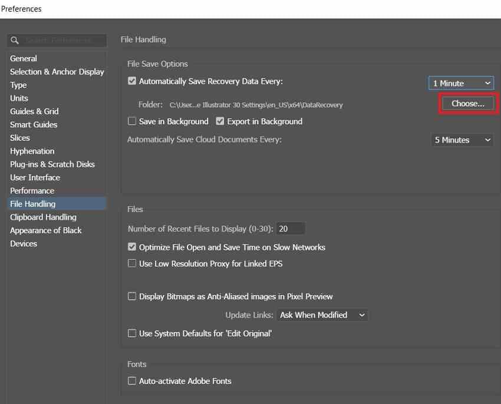The width and height of the screenshot is (501, 404).
Task: Click Automatically Save Cloud Documents Every label
Action: [205, 140]
